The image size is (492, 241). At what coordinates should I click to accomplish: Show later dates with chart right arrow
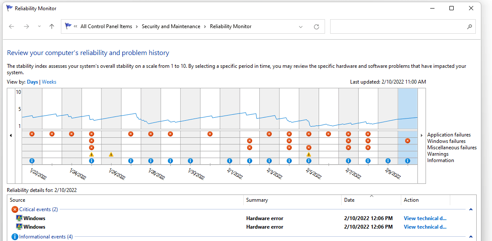[x=422, y=135]
